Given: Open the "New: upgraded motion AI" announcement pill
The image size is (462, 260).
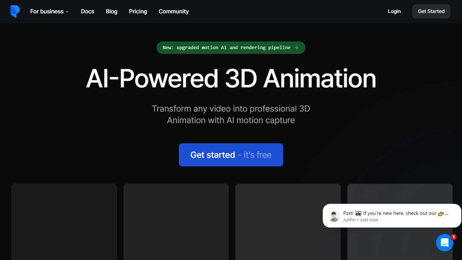Looking at the screenshot, I should [227, 48].
